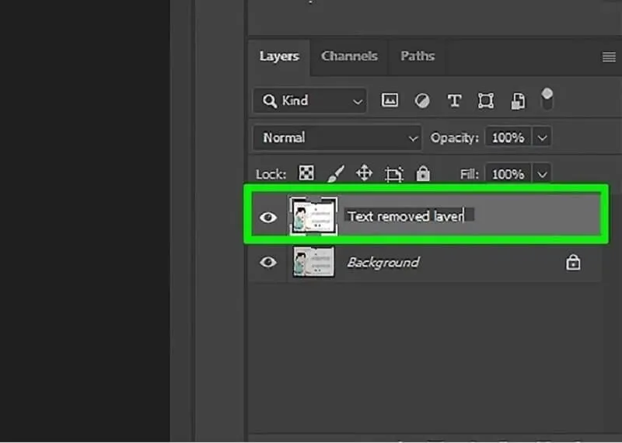Lock transparent pixels checkerboard icon
Image resolution: width=622 pixels, height=443 pixels.
click(306, 174)
